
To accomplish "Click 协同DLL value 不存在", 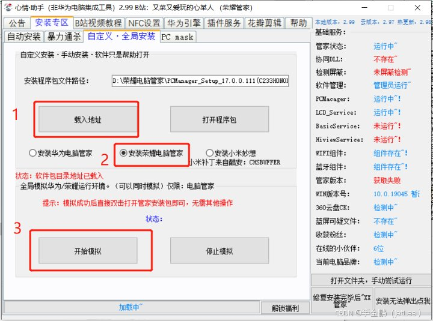I will [x=385, y=59].
